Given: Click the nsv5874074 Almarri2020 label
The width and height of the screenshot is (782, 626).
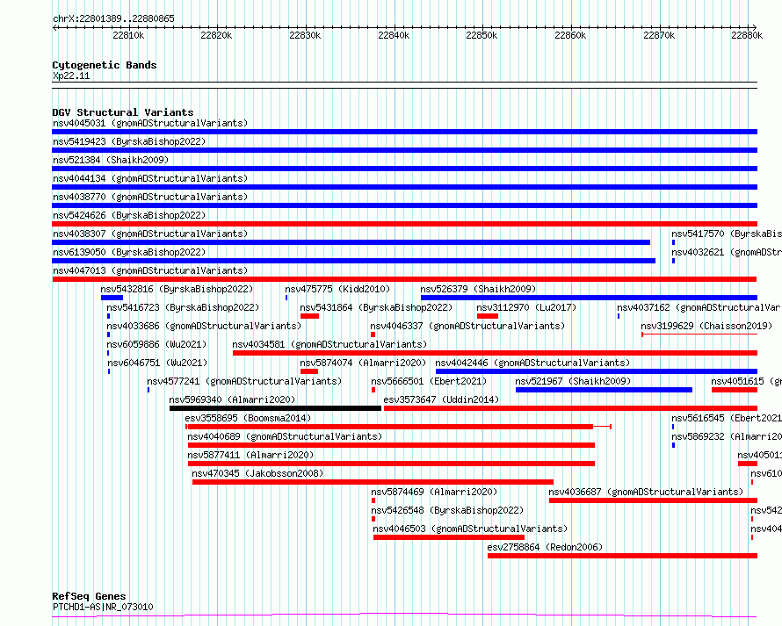Looking at the screenshot, I should tap(363, 363).
